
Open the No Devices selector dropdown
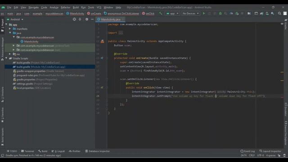click(190, 13)
